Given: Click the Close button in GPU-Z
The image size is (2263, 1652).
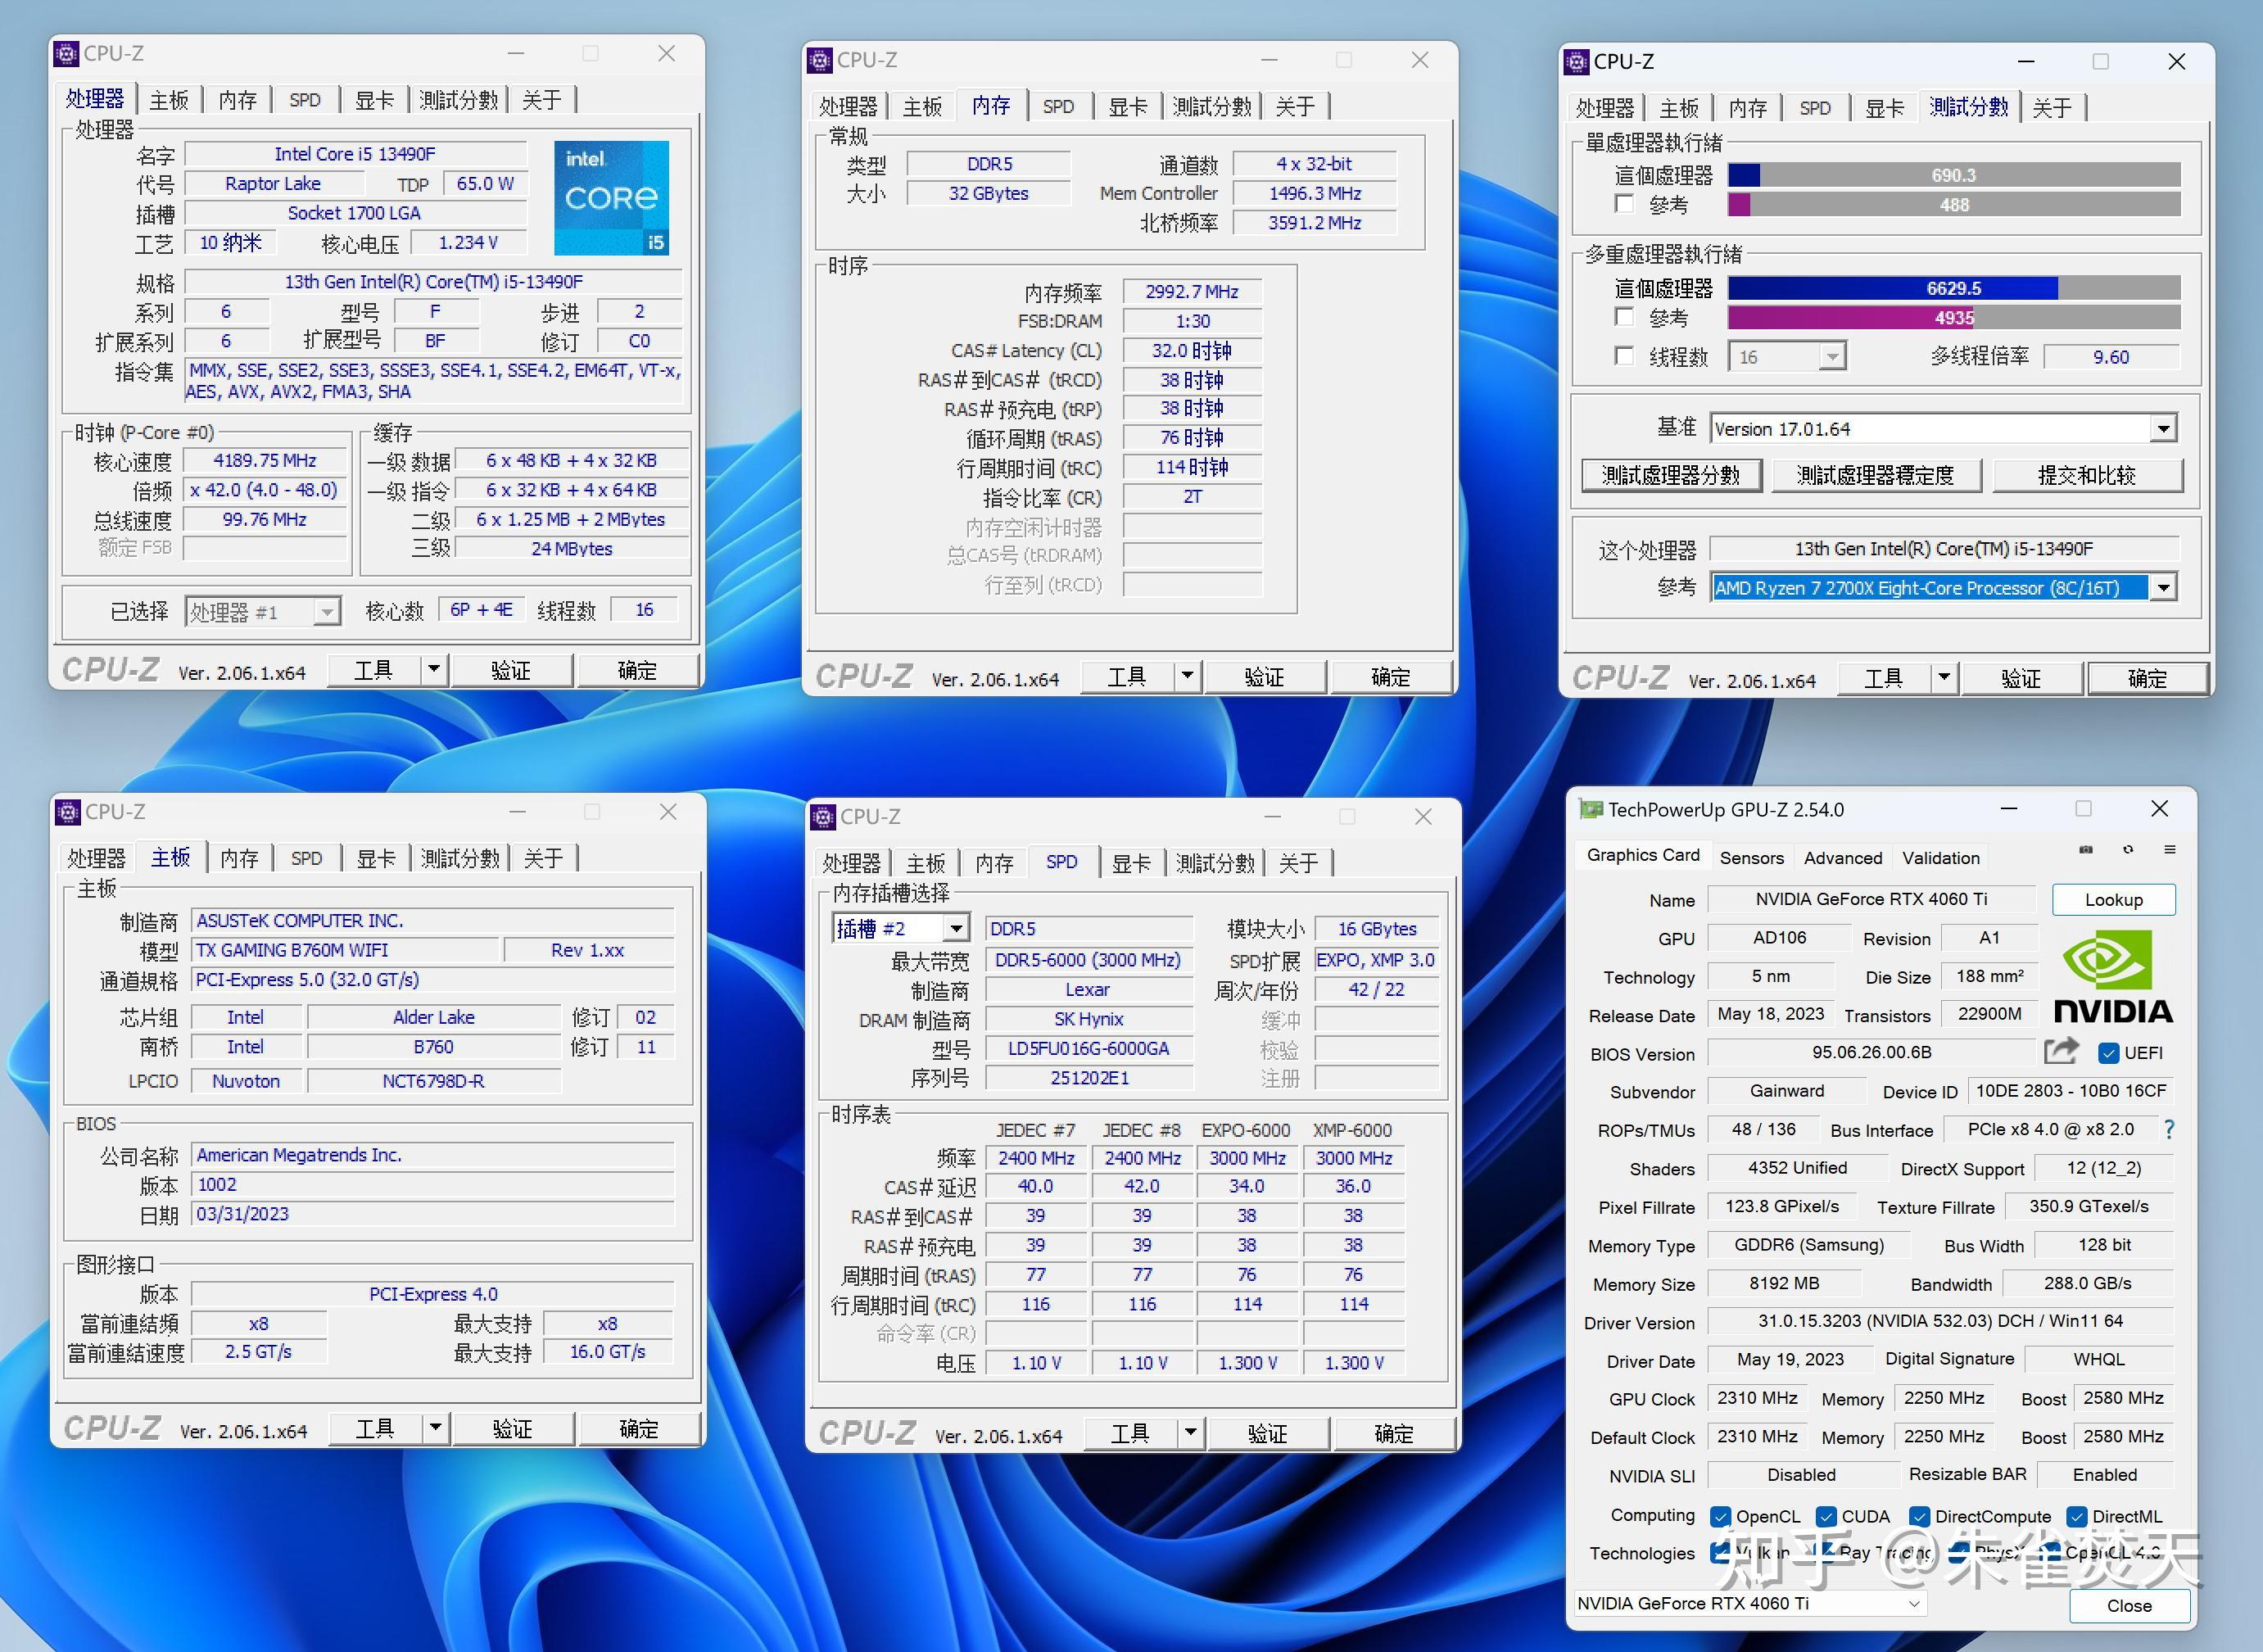Looking at the screenshot, I should [x=2129, y=1605].
